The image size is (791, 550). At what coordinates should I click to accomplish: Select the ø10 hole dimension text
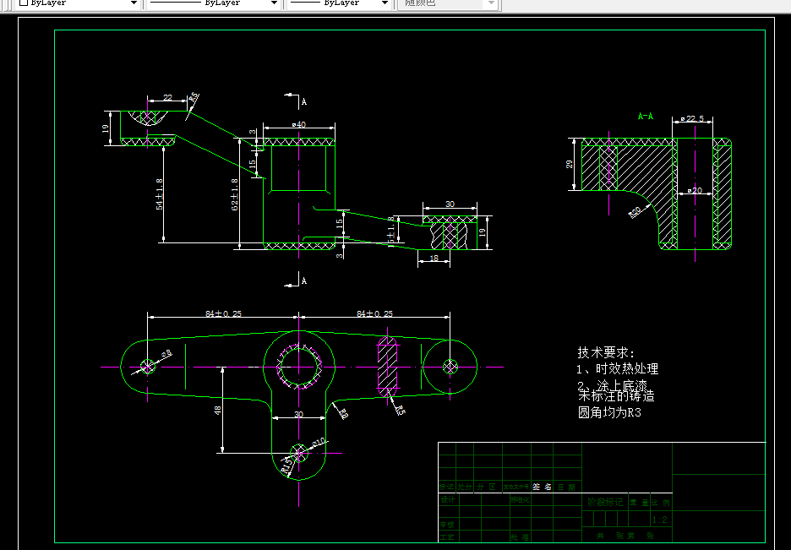319,442
